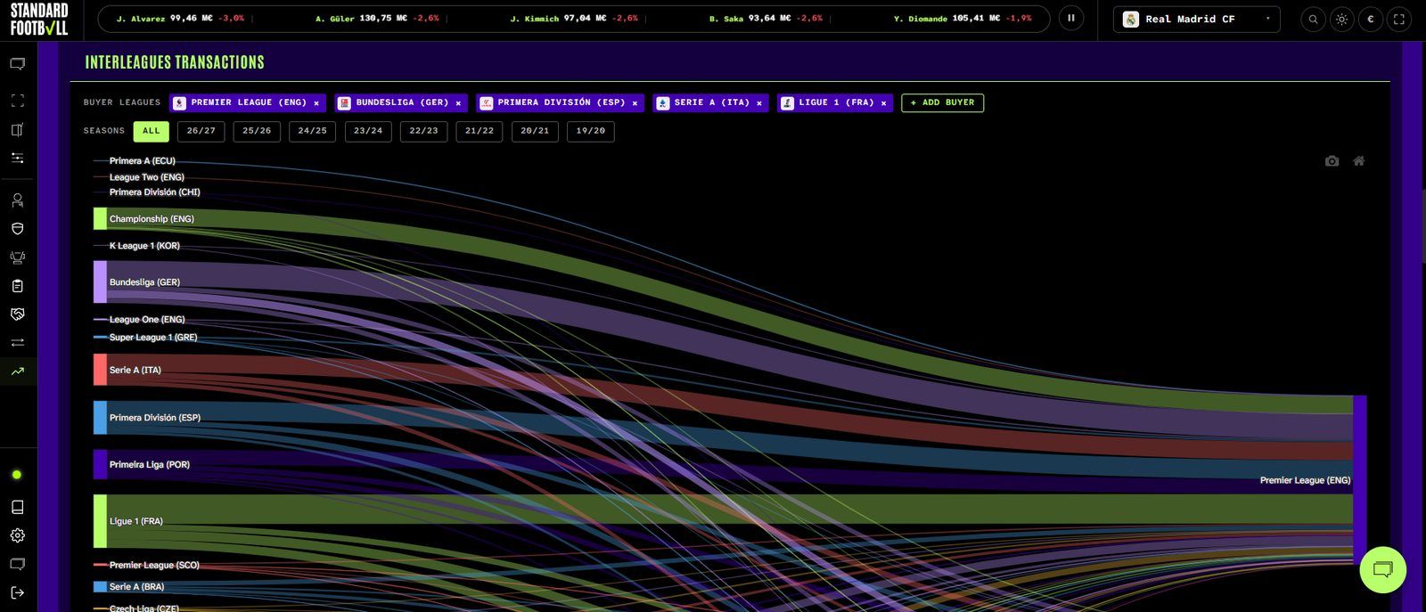
Task: Reset chart view with home icon
Action: click(x=1359, y=161)
